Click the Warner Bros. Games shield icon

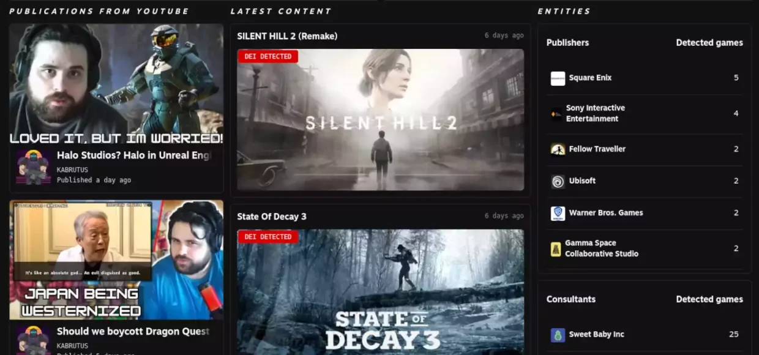(558, 213)
